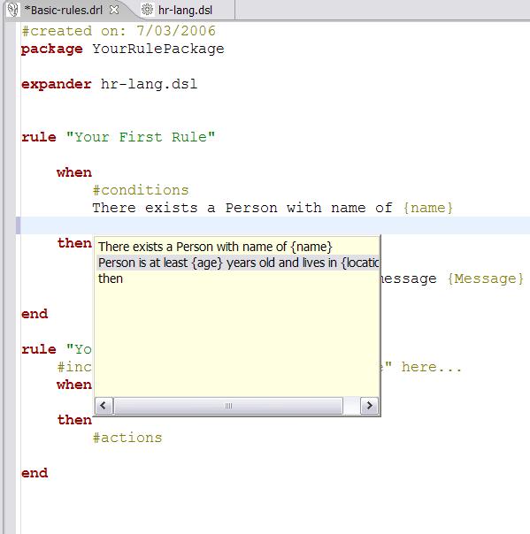Screen dimensions: 530x534
Task: Click the '#actions' comment
Action: pyautogui.click(x=127, y=438)
